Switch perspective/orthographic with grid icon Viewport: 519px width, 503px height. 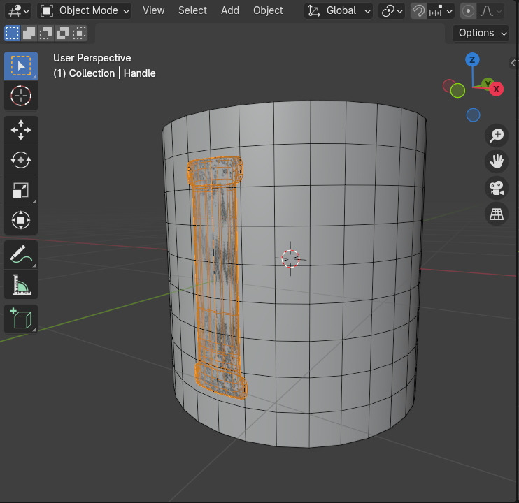(x=497, y=214)
